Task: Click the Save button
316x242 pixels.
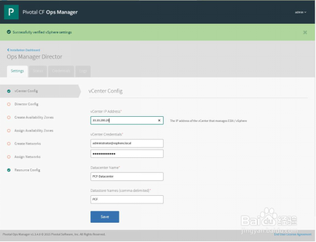Action: click(x=105, y=217)
